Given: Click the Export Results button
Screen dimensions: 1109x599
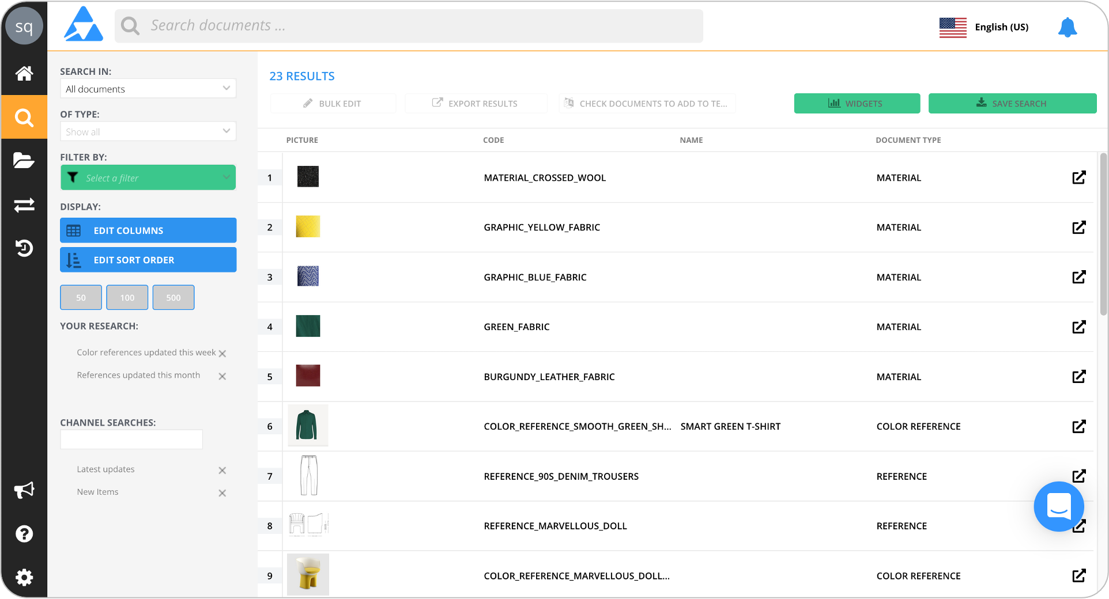Looking at the screenshot, I should coord(476,104).
